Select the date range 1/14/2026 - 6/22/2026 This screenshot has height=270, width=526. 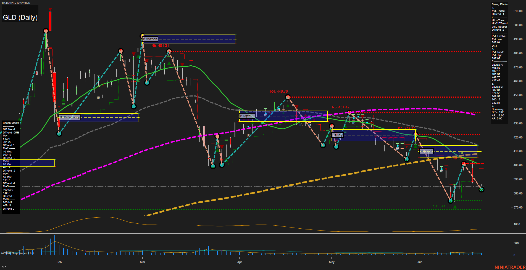15,3
